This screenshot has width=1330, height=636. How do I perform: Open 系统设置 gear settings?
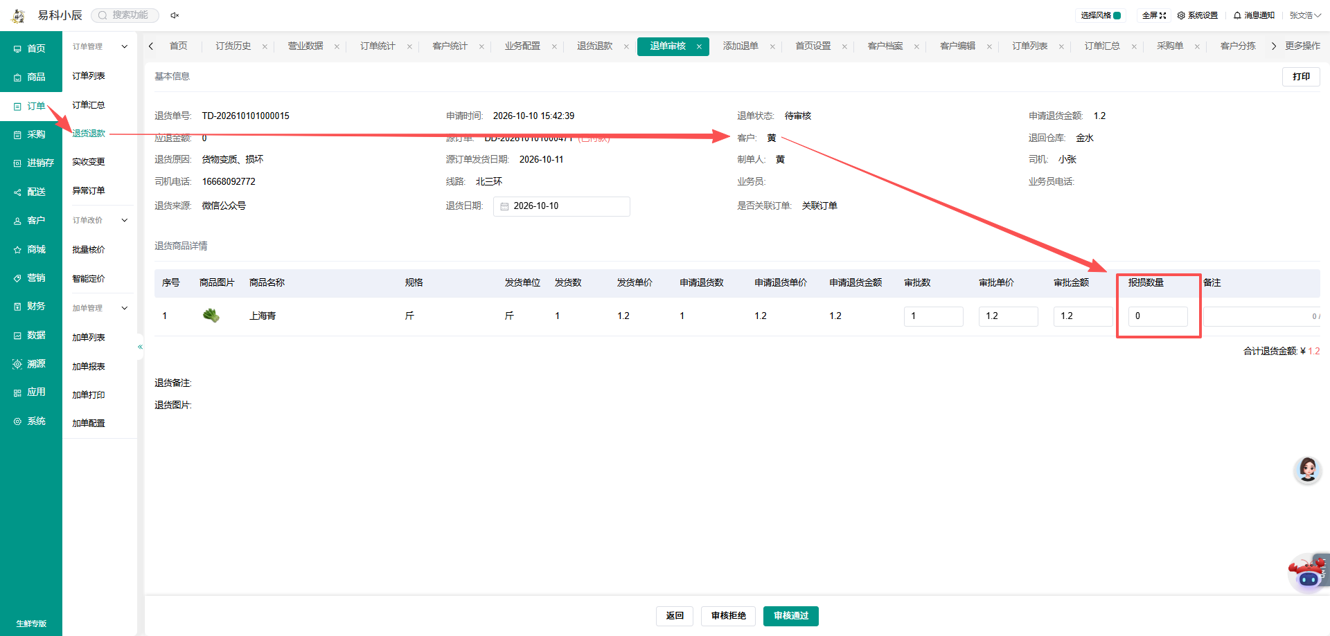pyautogui.click(x=1197, y=15)
